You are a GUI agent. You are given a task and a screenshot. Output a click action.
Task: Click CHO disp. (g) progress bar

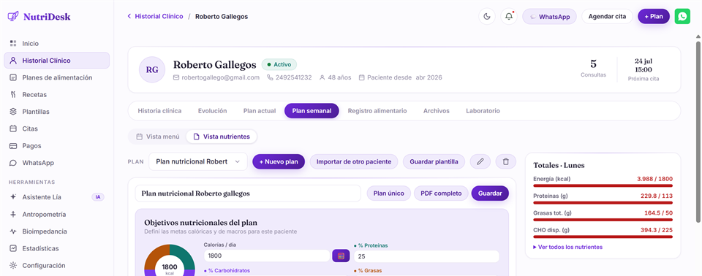[x=603, y=237]
